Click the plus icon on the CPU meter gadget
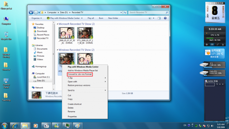229x129 pixels. (207, 45)
